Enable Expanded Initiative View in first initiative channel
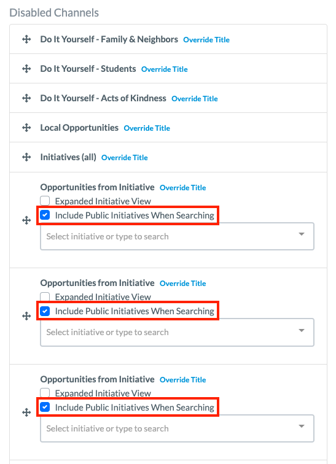The image size is (336, 464). [x=45, y=201]
